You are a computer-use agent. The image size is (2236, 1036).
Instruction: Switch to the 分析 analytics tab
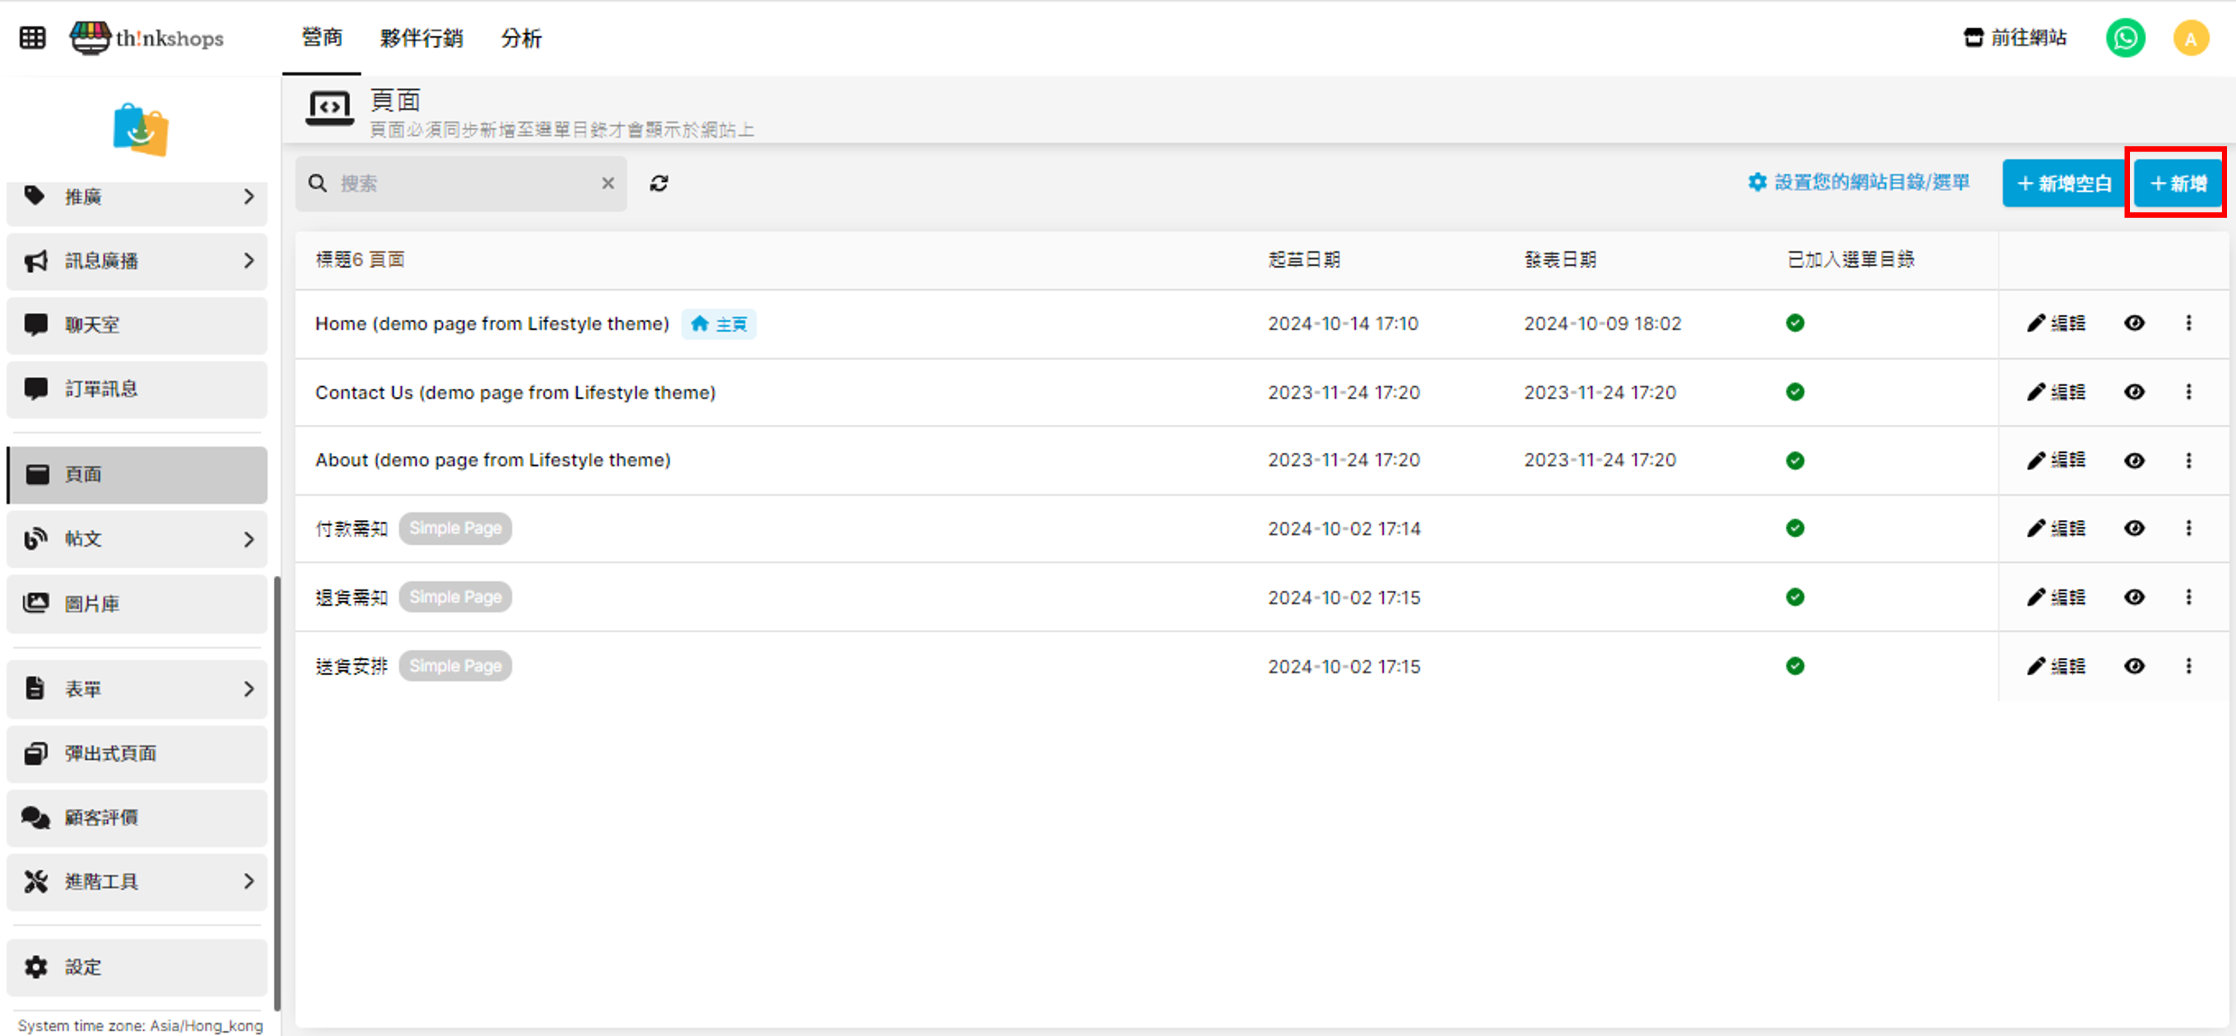tap(521, 38)
